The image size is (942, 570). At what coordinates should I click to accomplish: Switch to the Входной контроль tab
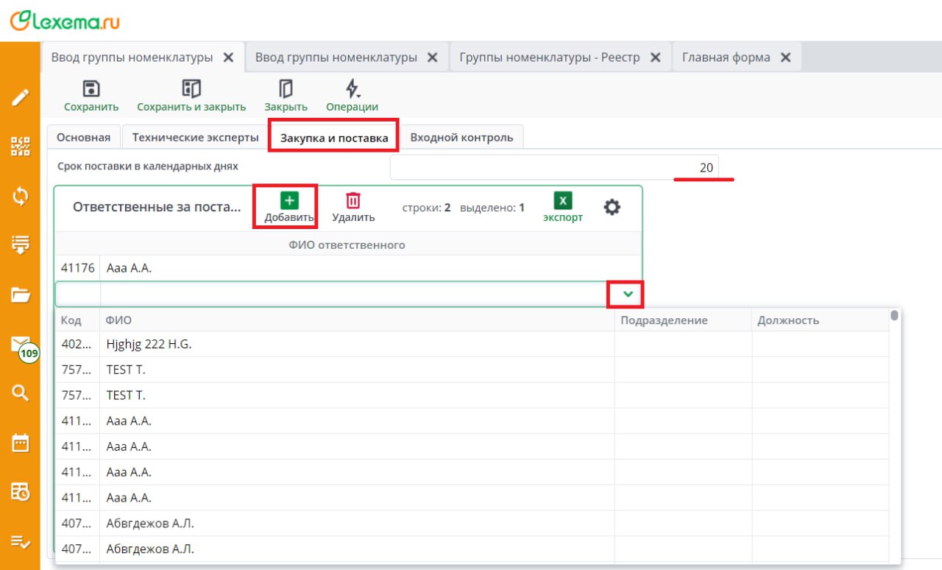tap(461, 138)
